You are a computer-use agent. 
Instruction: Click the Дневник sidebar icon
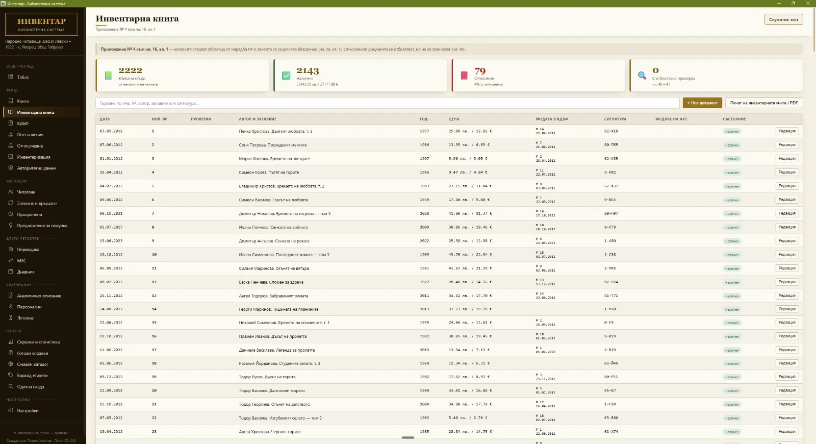(11, 272)
